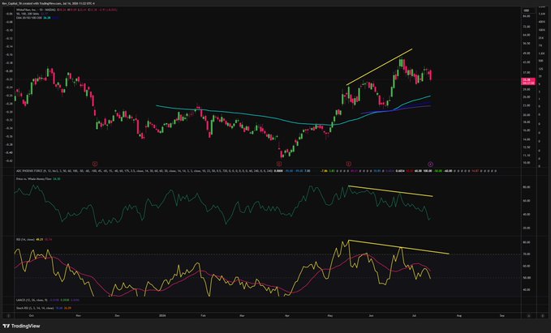Viewport: 551px width, 333px height.
Task: Click the red earnings marker in mid-May
Action: coord(349,164)
